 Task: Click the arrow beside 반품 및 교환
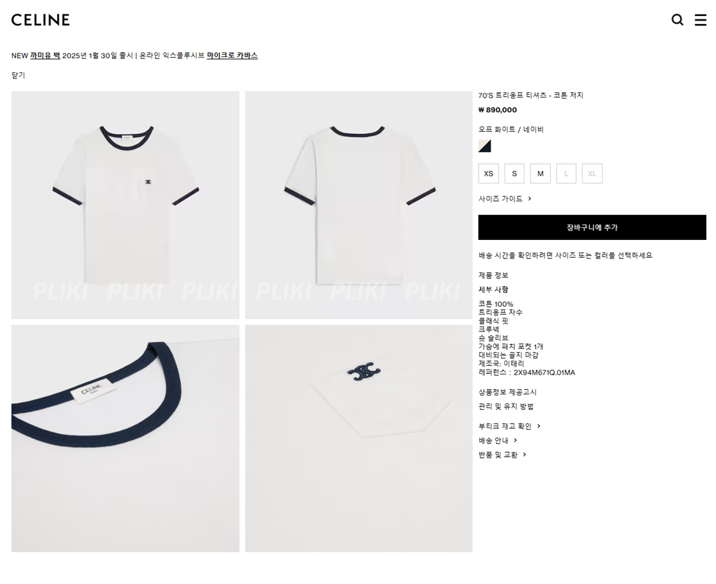pos(524,454)
